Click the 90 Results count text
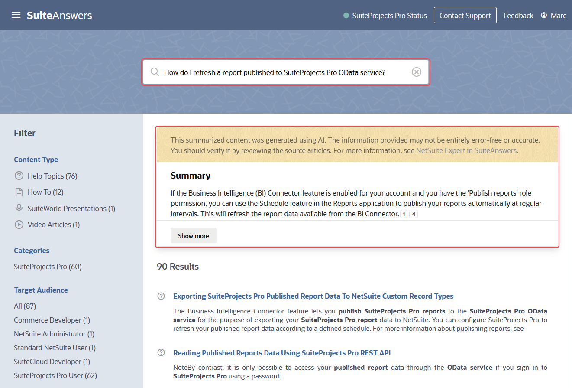572x388 pixels. click(178, 267)
